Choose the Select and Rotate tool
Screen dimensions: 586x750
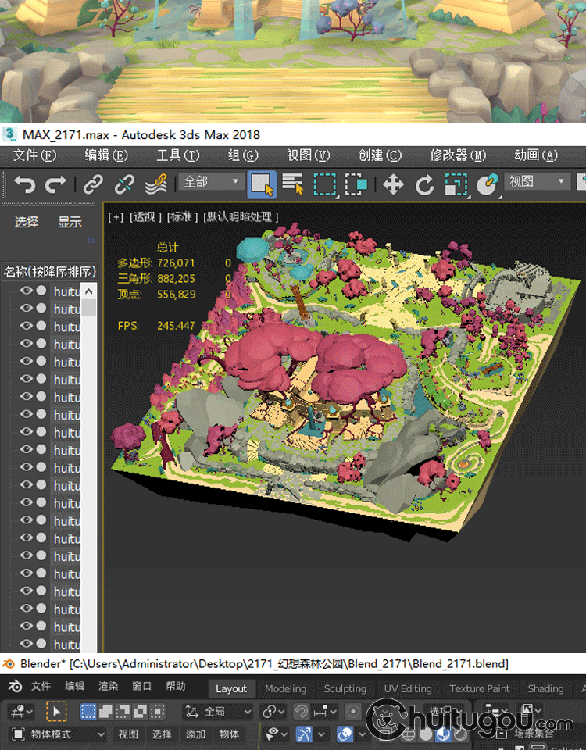(424, 185)
